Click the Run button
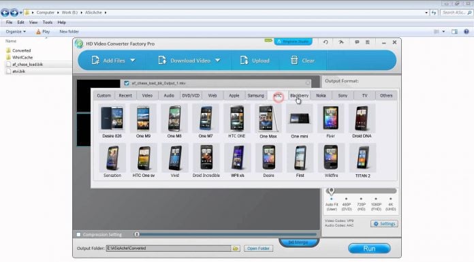The width and height of the screenshot is (474, 262). [369, 248]
